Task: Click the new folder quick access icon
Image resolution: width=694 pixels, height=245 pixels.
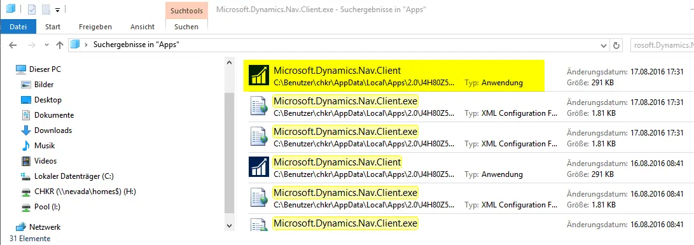Action: click(x=46, y=10)
